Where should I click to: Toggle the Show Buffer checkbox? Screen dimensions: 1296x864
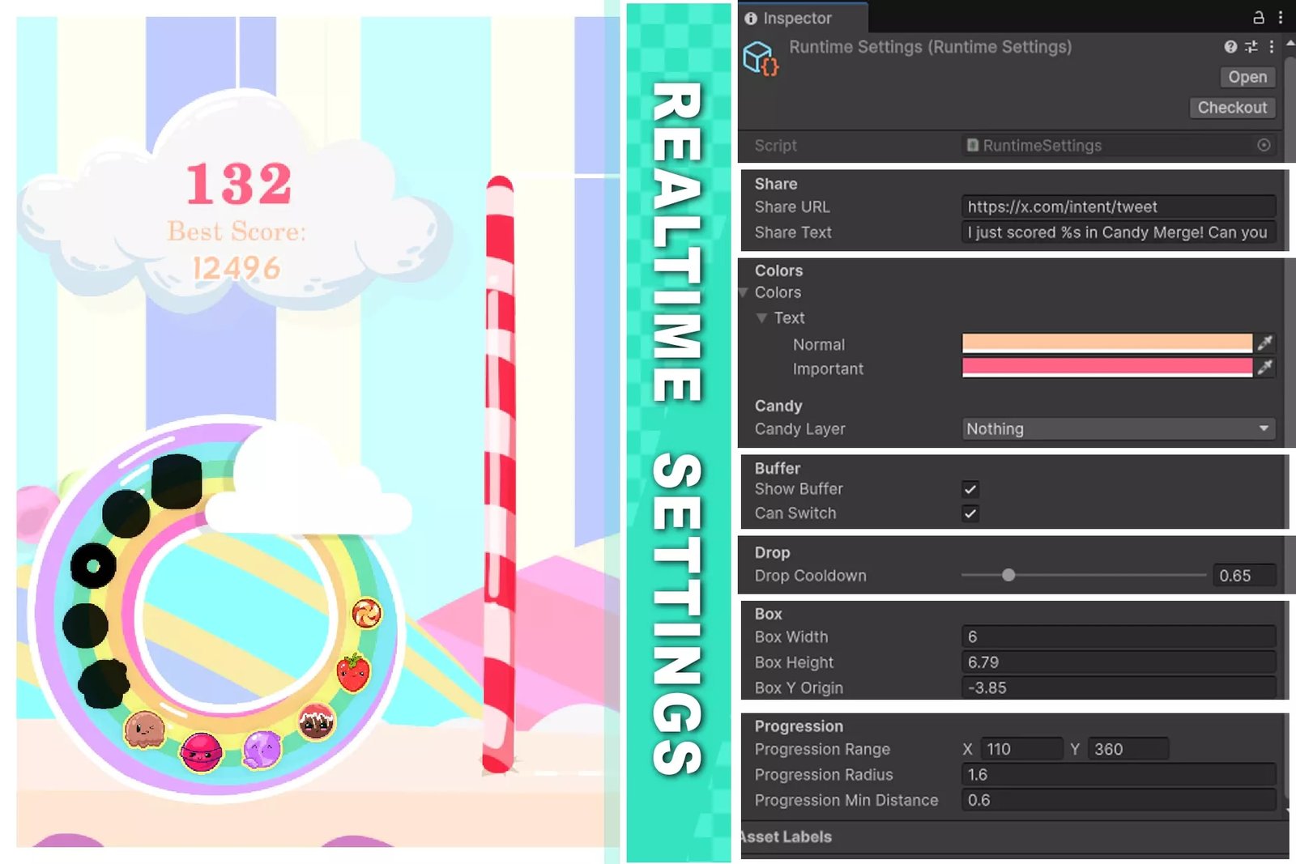(970, 489)
